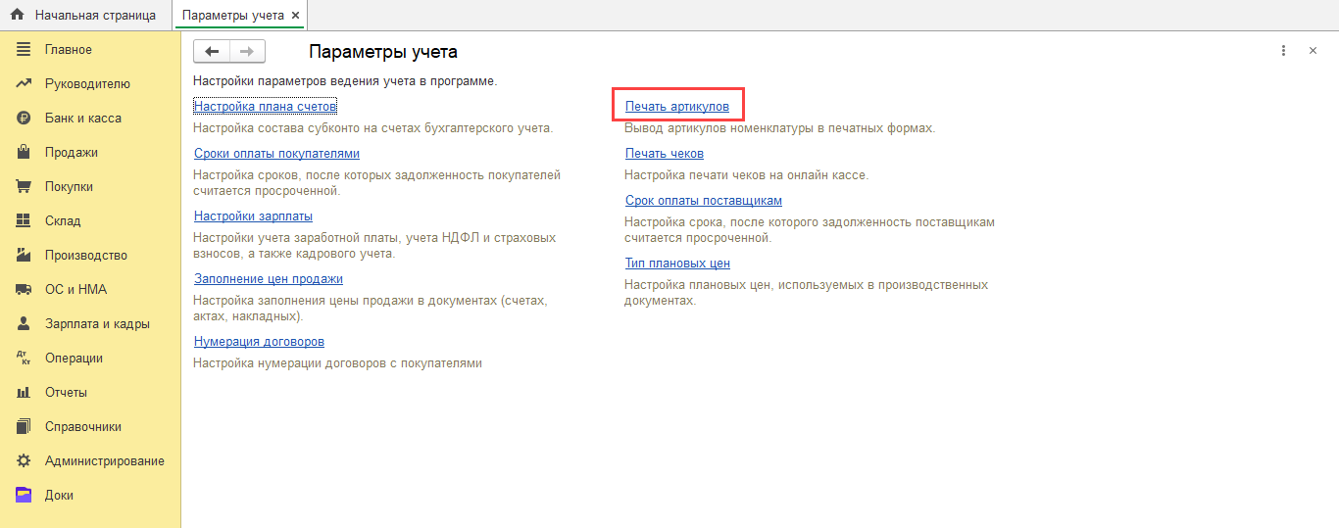
Task: Click description Настройка печати чеков на онлайн кассе
Action: tap(747, 175)
